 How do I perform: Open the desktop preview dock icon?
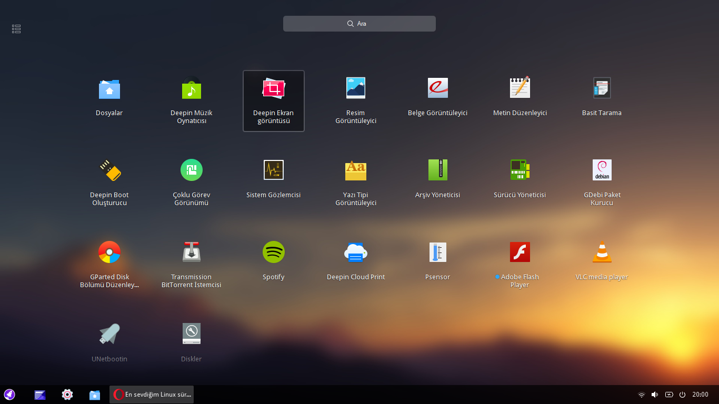click(x=40, y=395)
